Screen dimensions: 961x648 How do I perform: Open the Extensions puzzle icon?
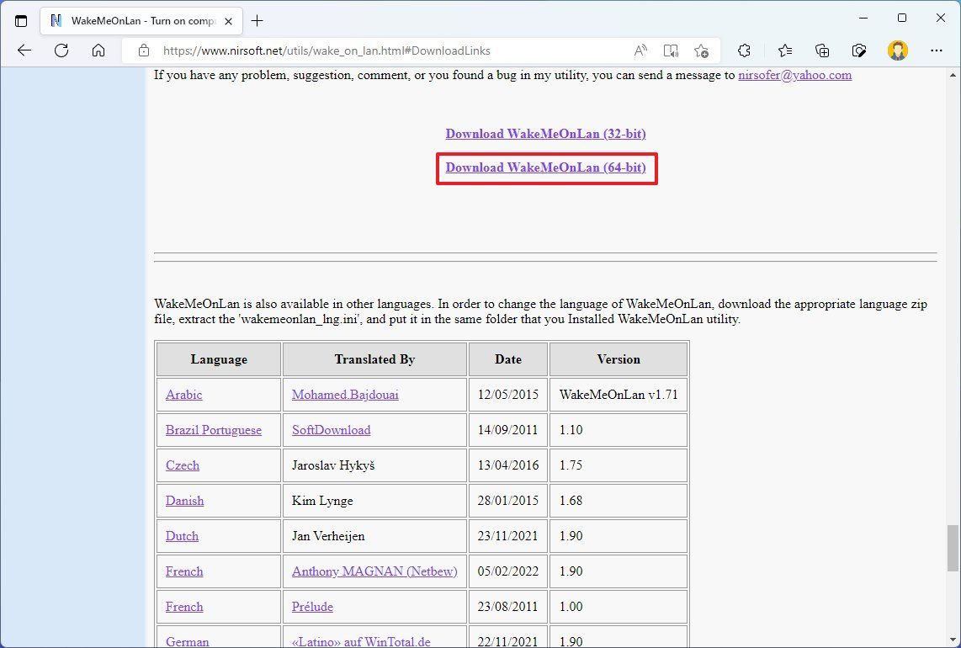tap(744, 50)
